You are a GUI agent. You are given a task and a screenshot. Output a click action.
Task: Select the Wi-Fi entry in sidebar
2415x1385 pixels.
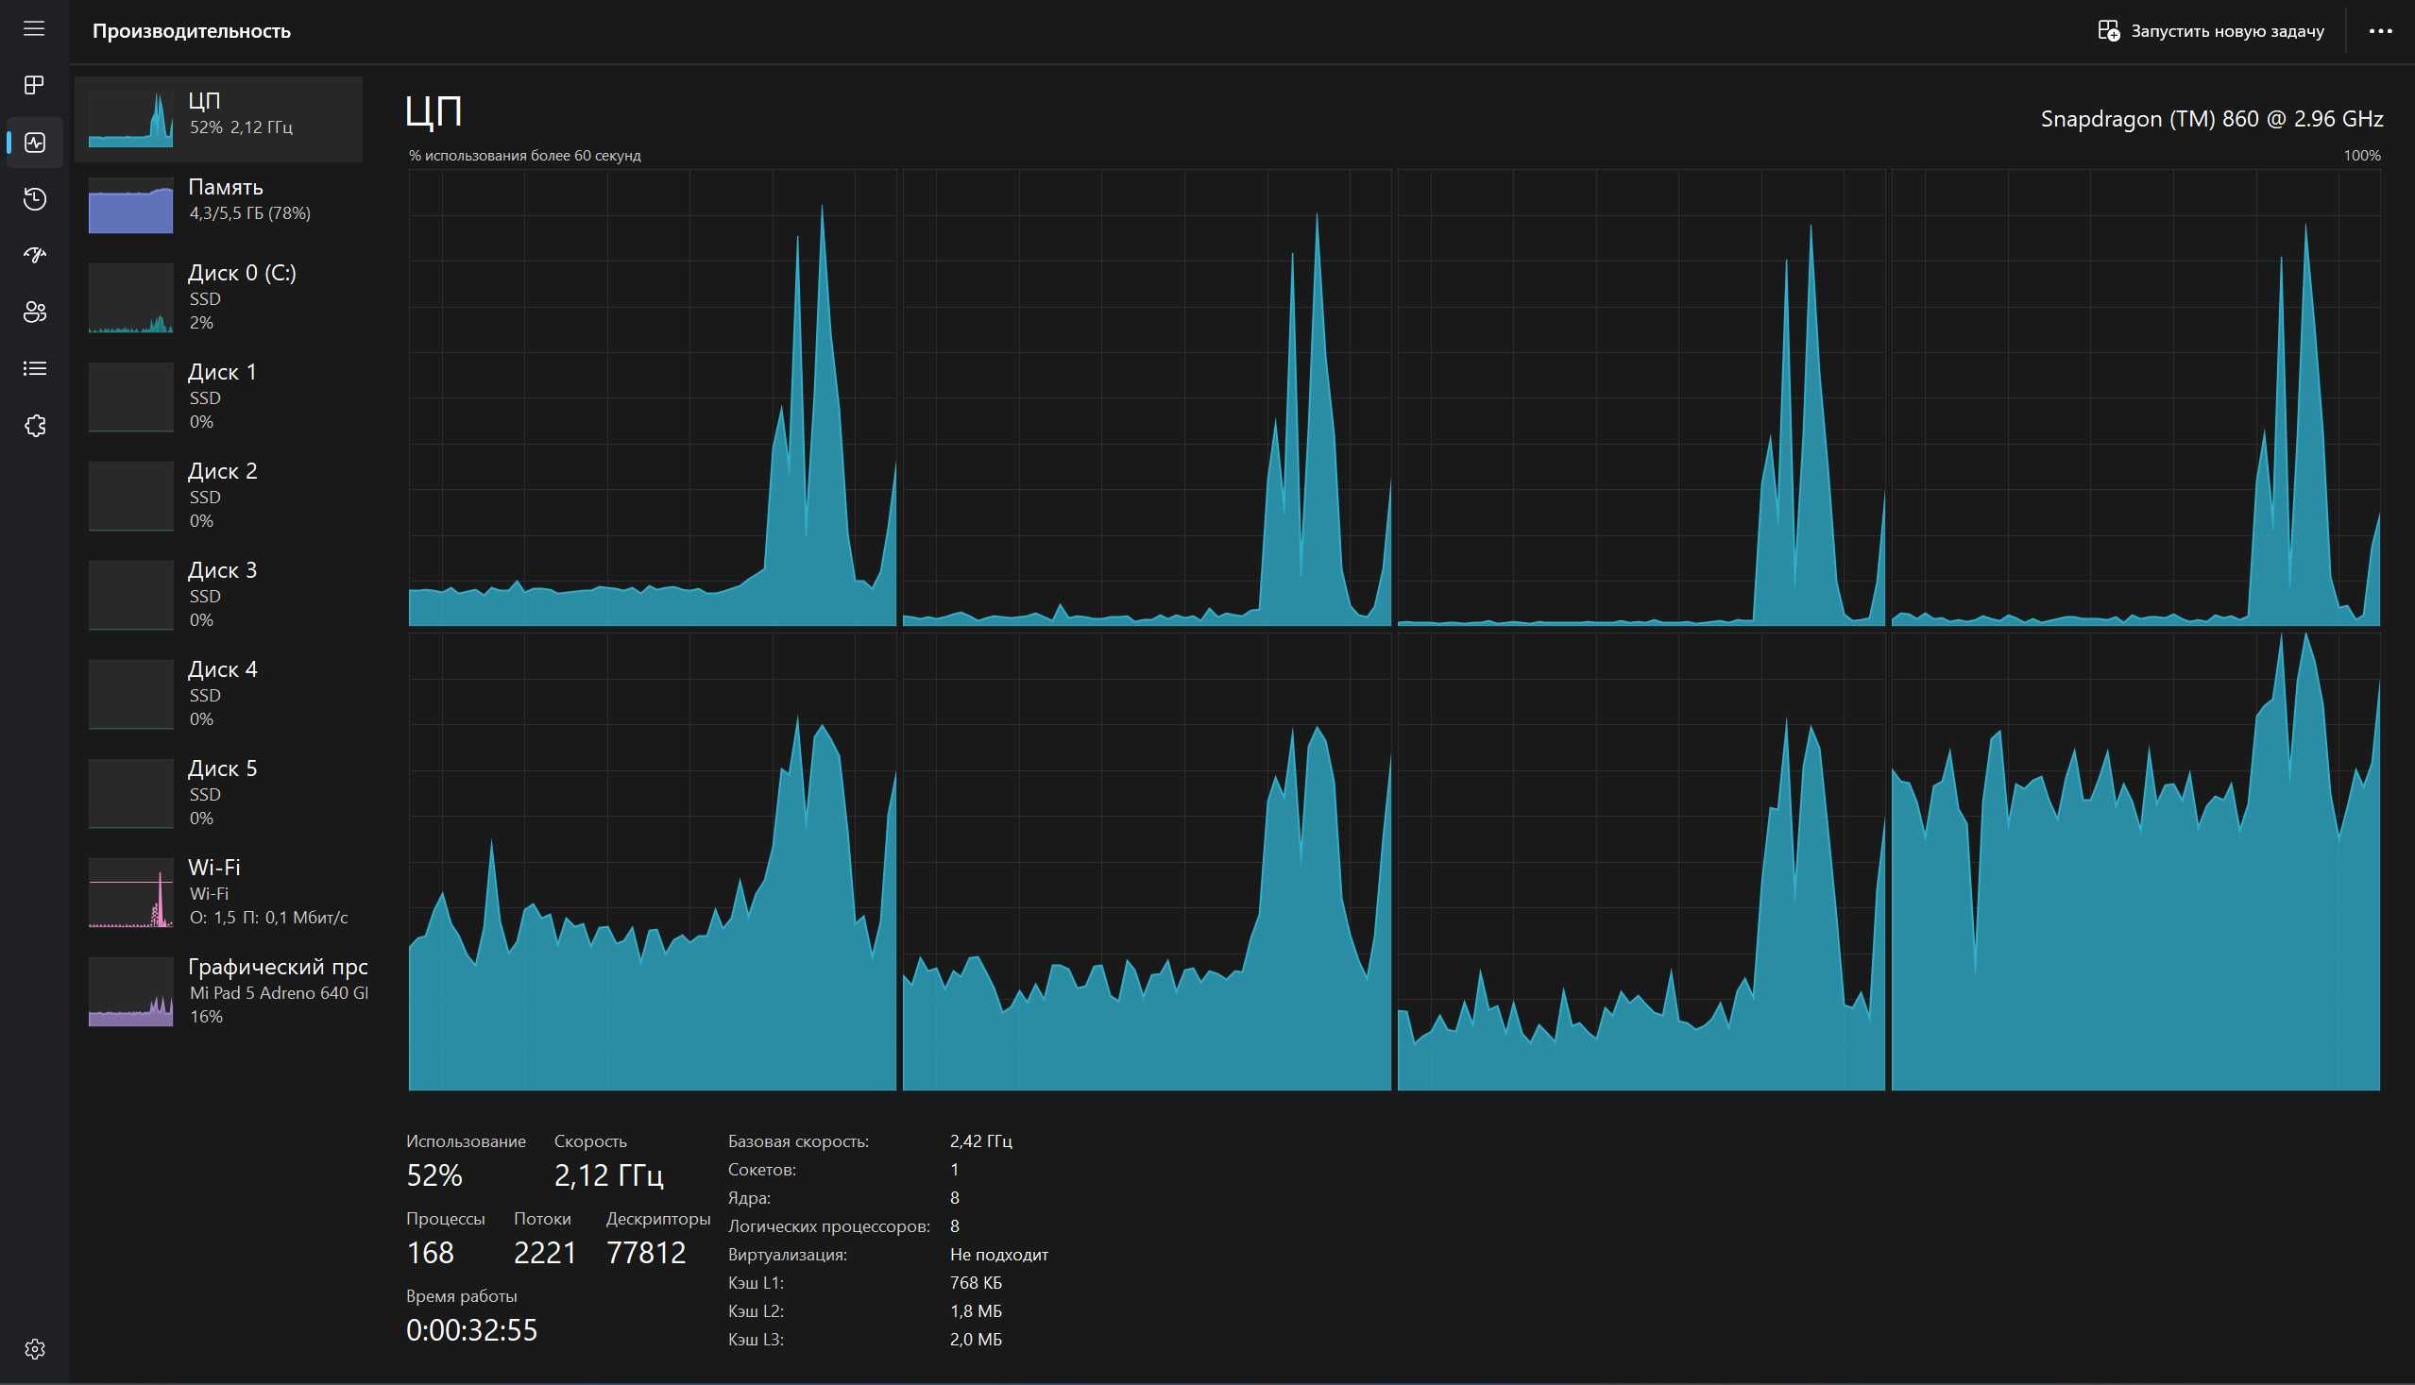[218, 891]
